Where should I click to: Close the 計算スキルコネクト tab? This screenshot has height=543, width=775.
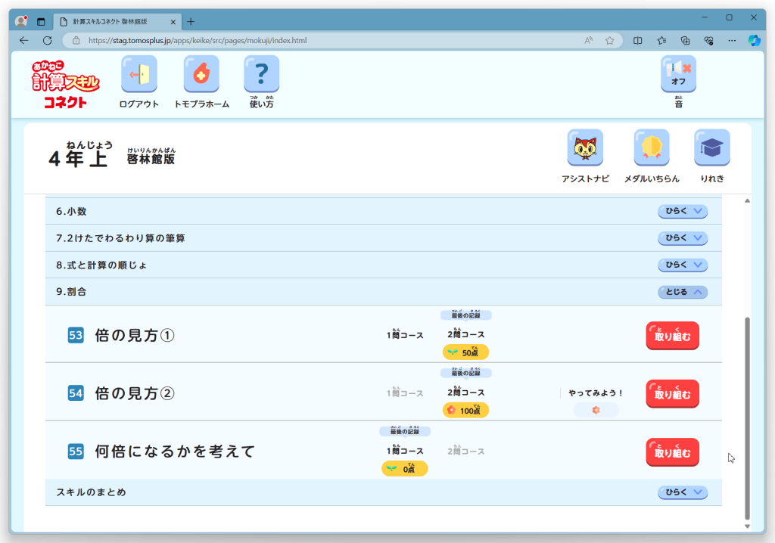(x=173, y=22)
